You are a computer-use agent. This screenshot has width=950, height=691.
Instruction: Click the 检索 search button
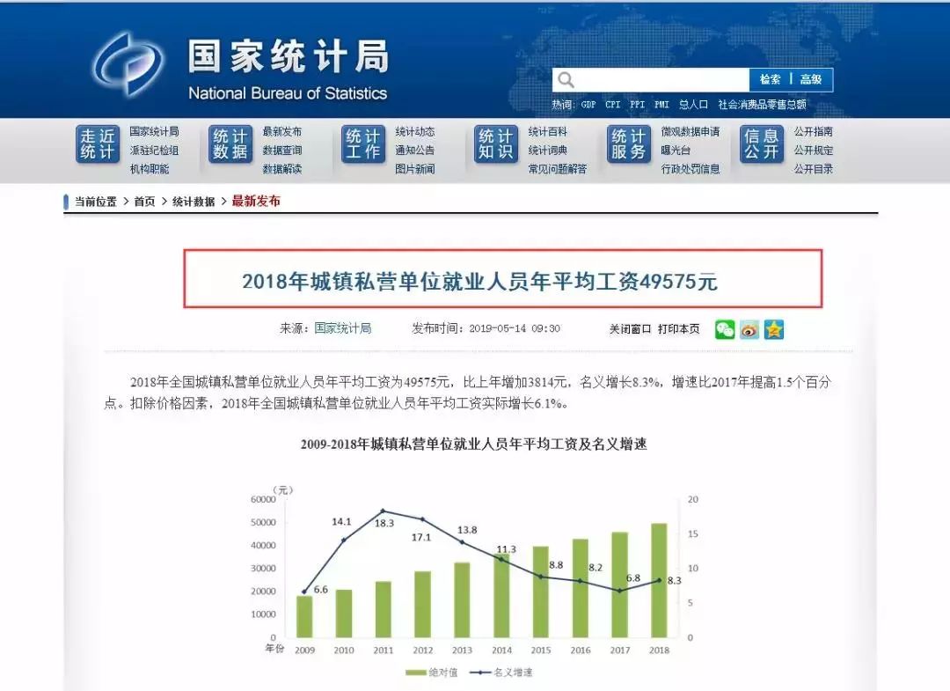click(770, 79)
